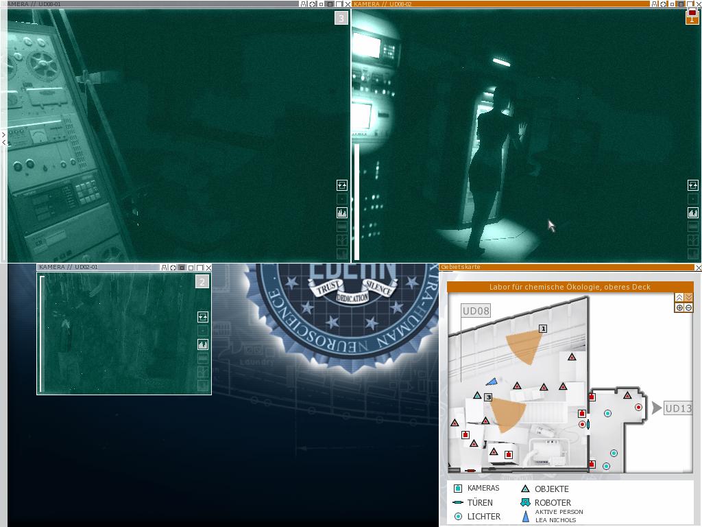Toggle the dimmed dot filter in UD08-02 camera
This screenshot has width=702, height=527.
click(x=693, y=199)
